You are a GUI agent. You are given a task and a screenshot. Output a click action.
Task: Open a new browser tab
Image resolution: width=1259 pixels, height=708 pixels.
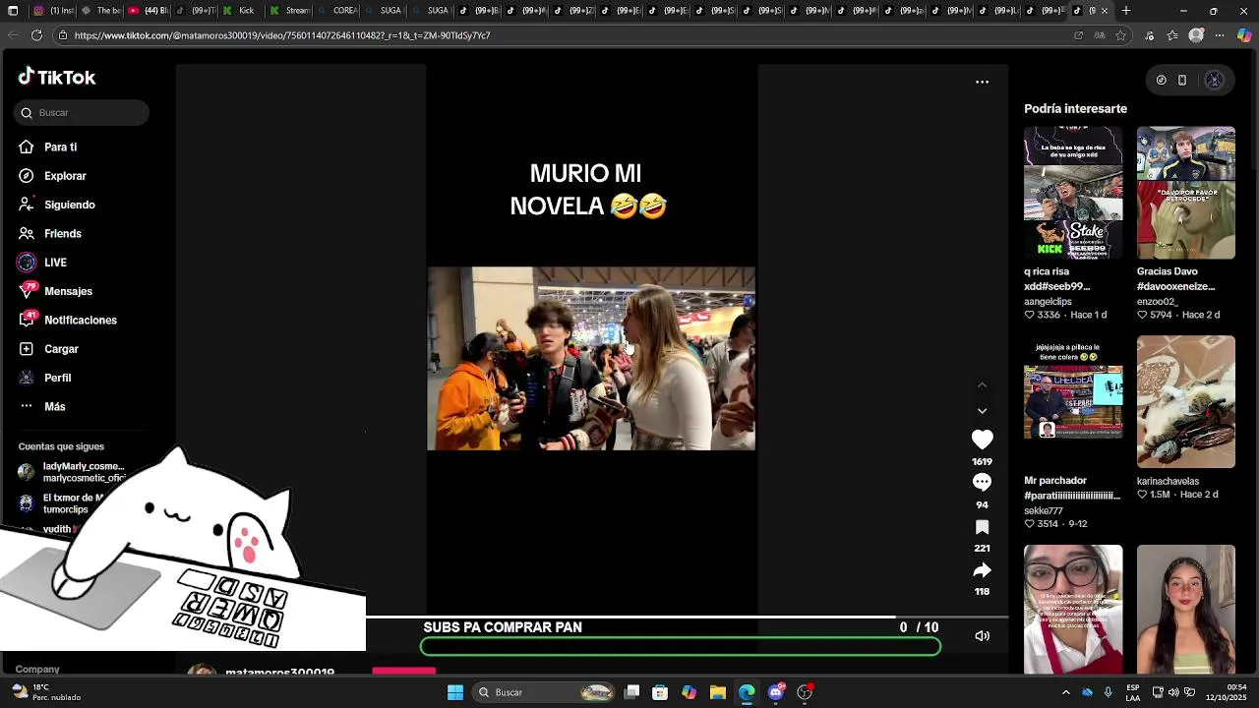(x=1126, y=11)
